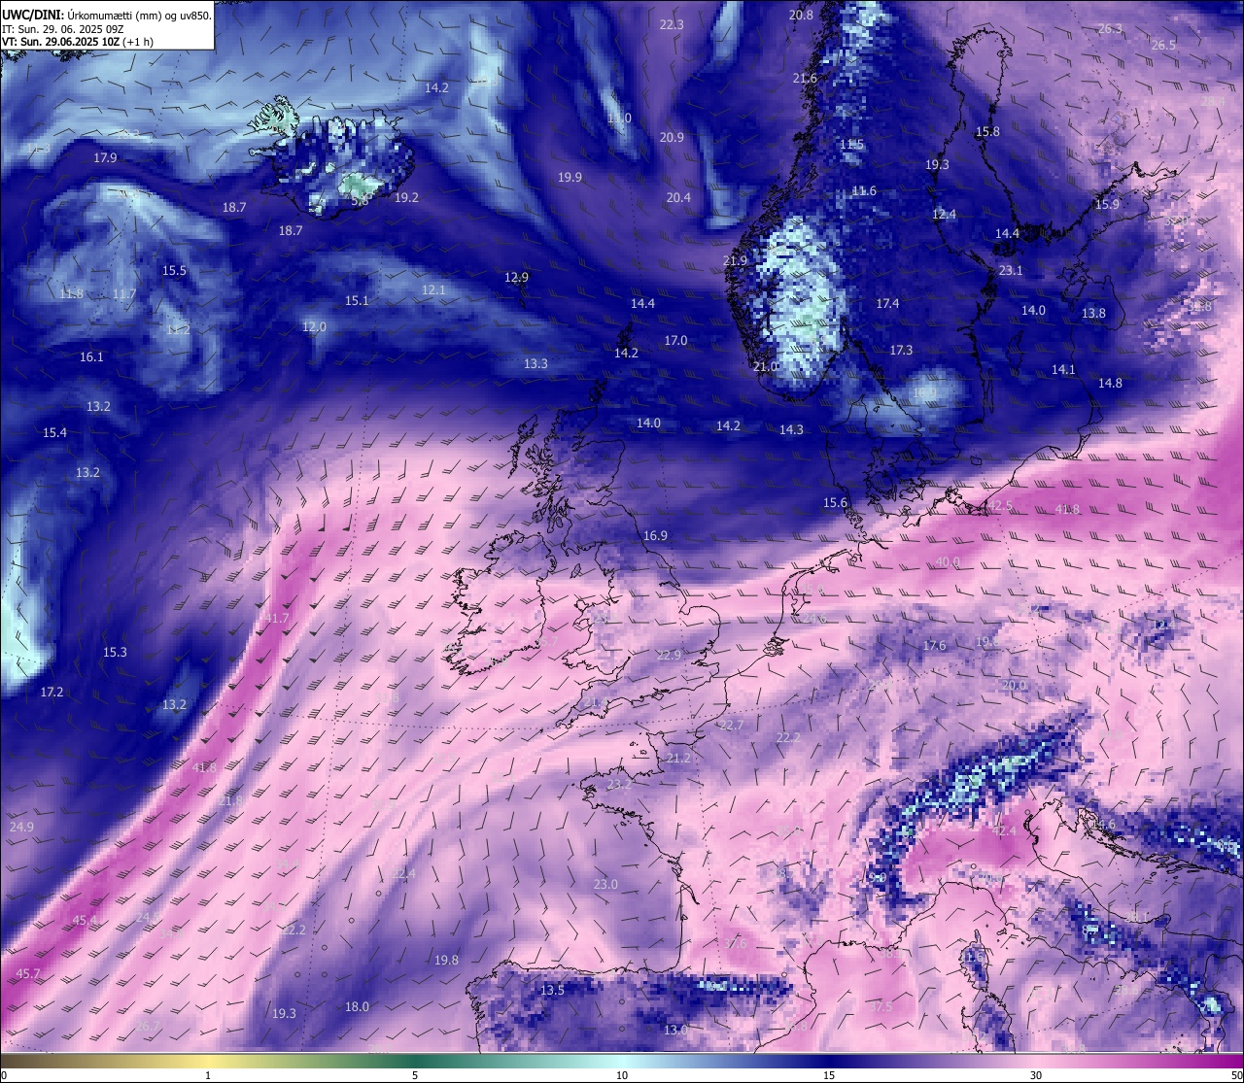Click the 24.9 value at the left edge
The image size is (1244, 1083).
[21, 827]
